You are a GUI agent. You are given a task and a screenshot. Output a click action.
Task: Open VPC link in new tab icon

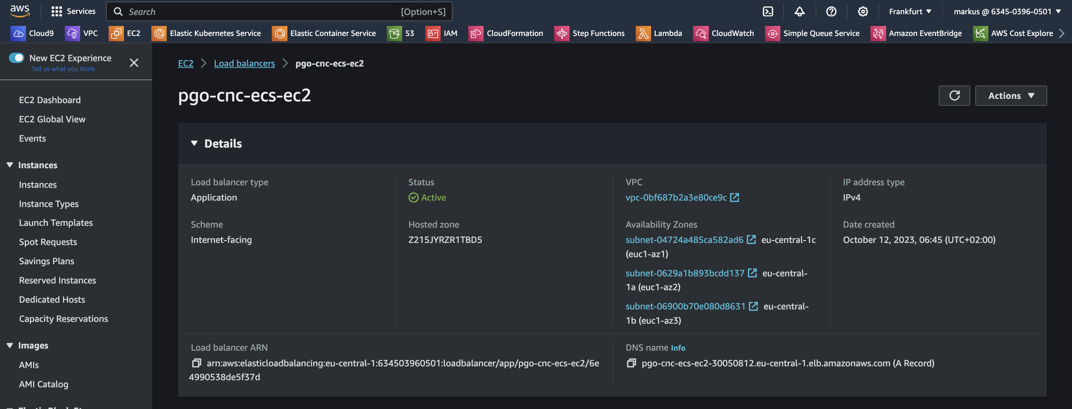tap(735, 197)
